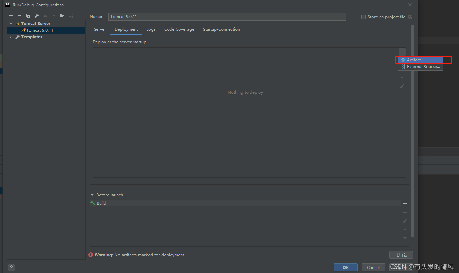Choose Artifact... from the popup menu
The height and width of the screenshot is (273, 459).
click(421, 60)
